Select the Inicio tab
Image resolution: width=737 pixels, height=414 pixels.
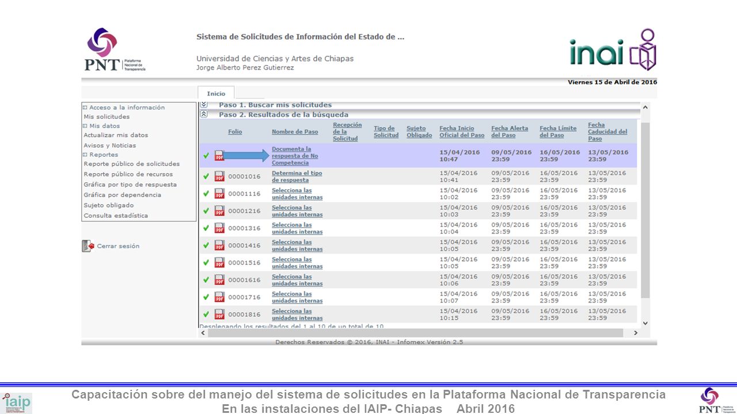216,94
